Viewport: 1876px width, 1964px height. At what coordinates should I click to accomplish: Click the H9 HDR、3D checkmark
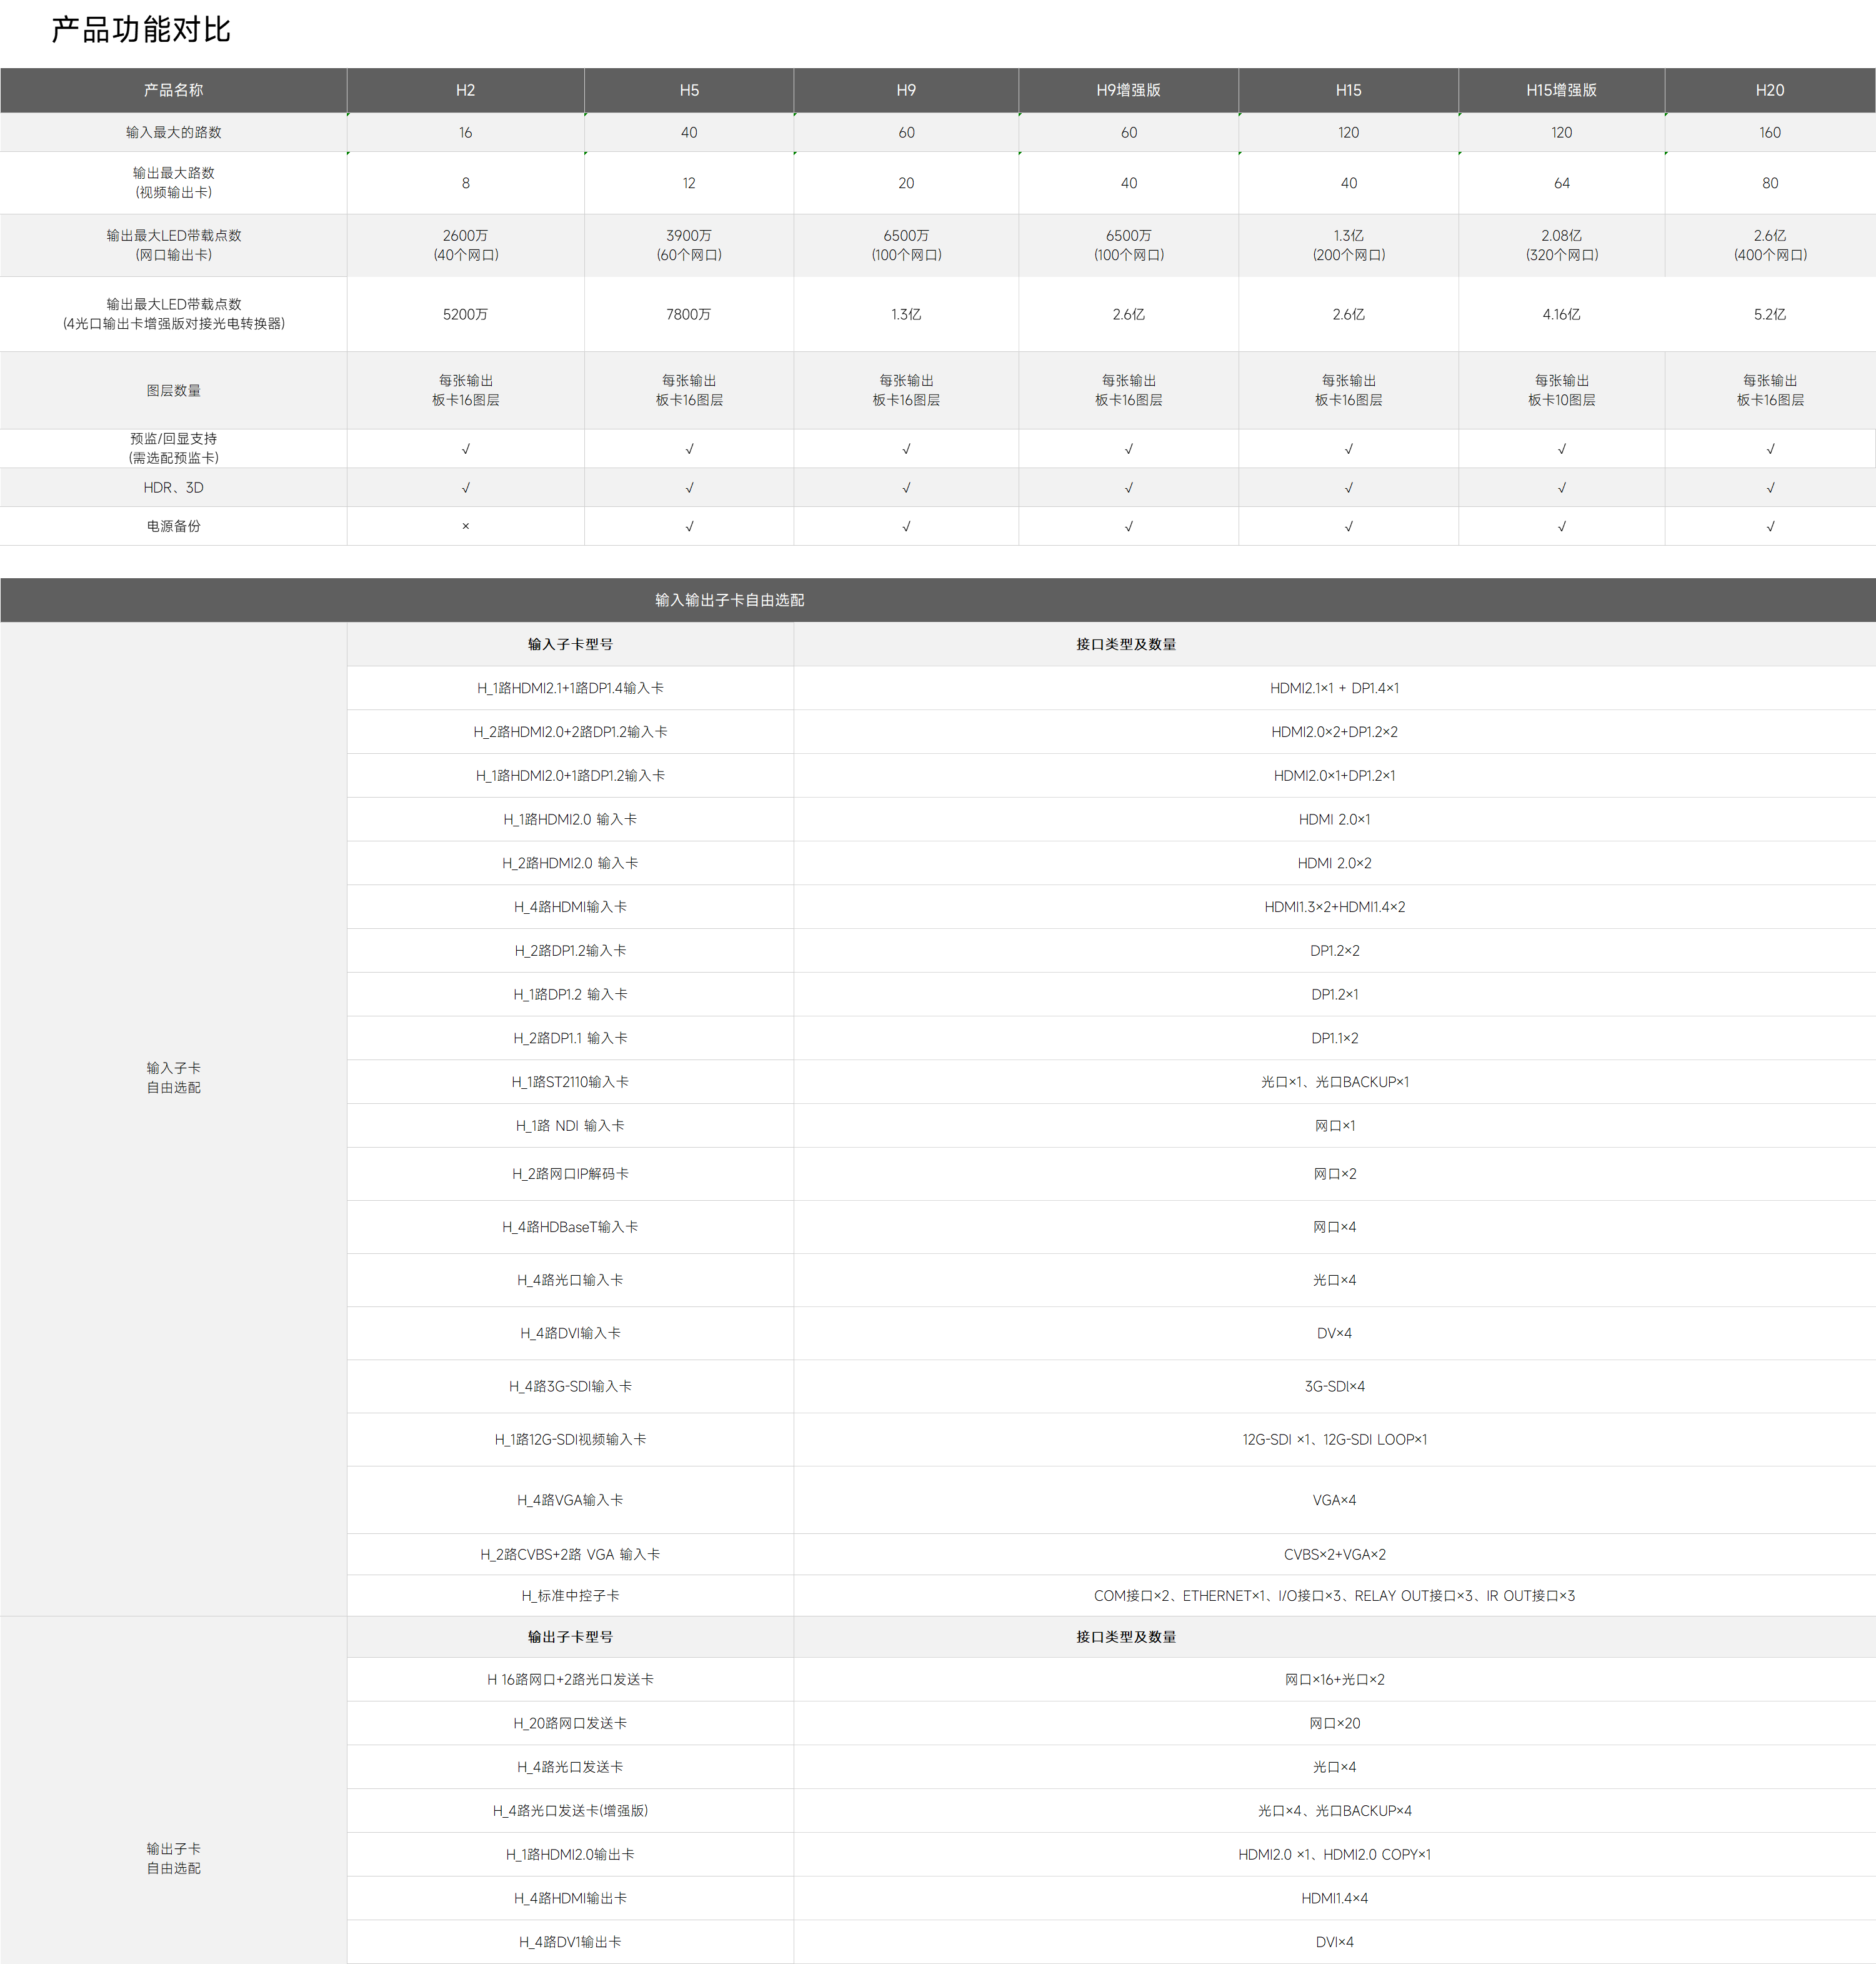click(x=906, y=488)
